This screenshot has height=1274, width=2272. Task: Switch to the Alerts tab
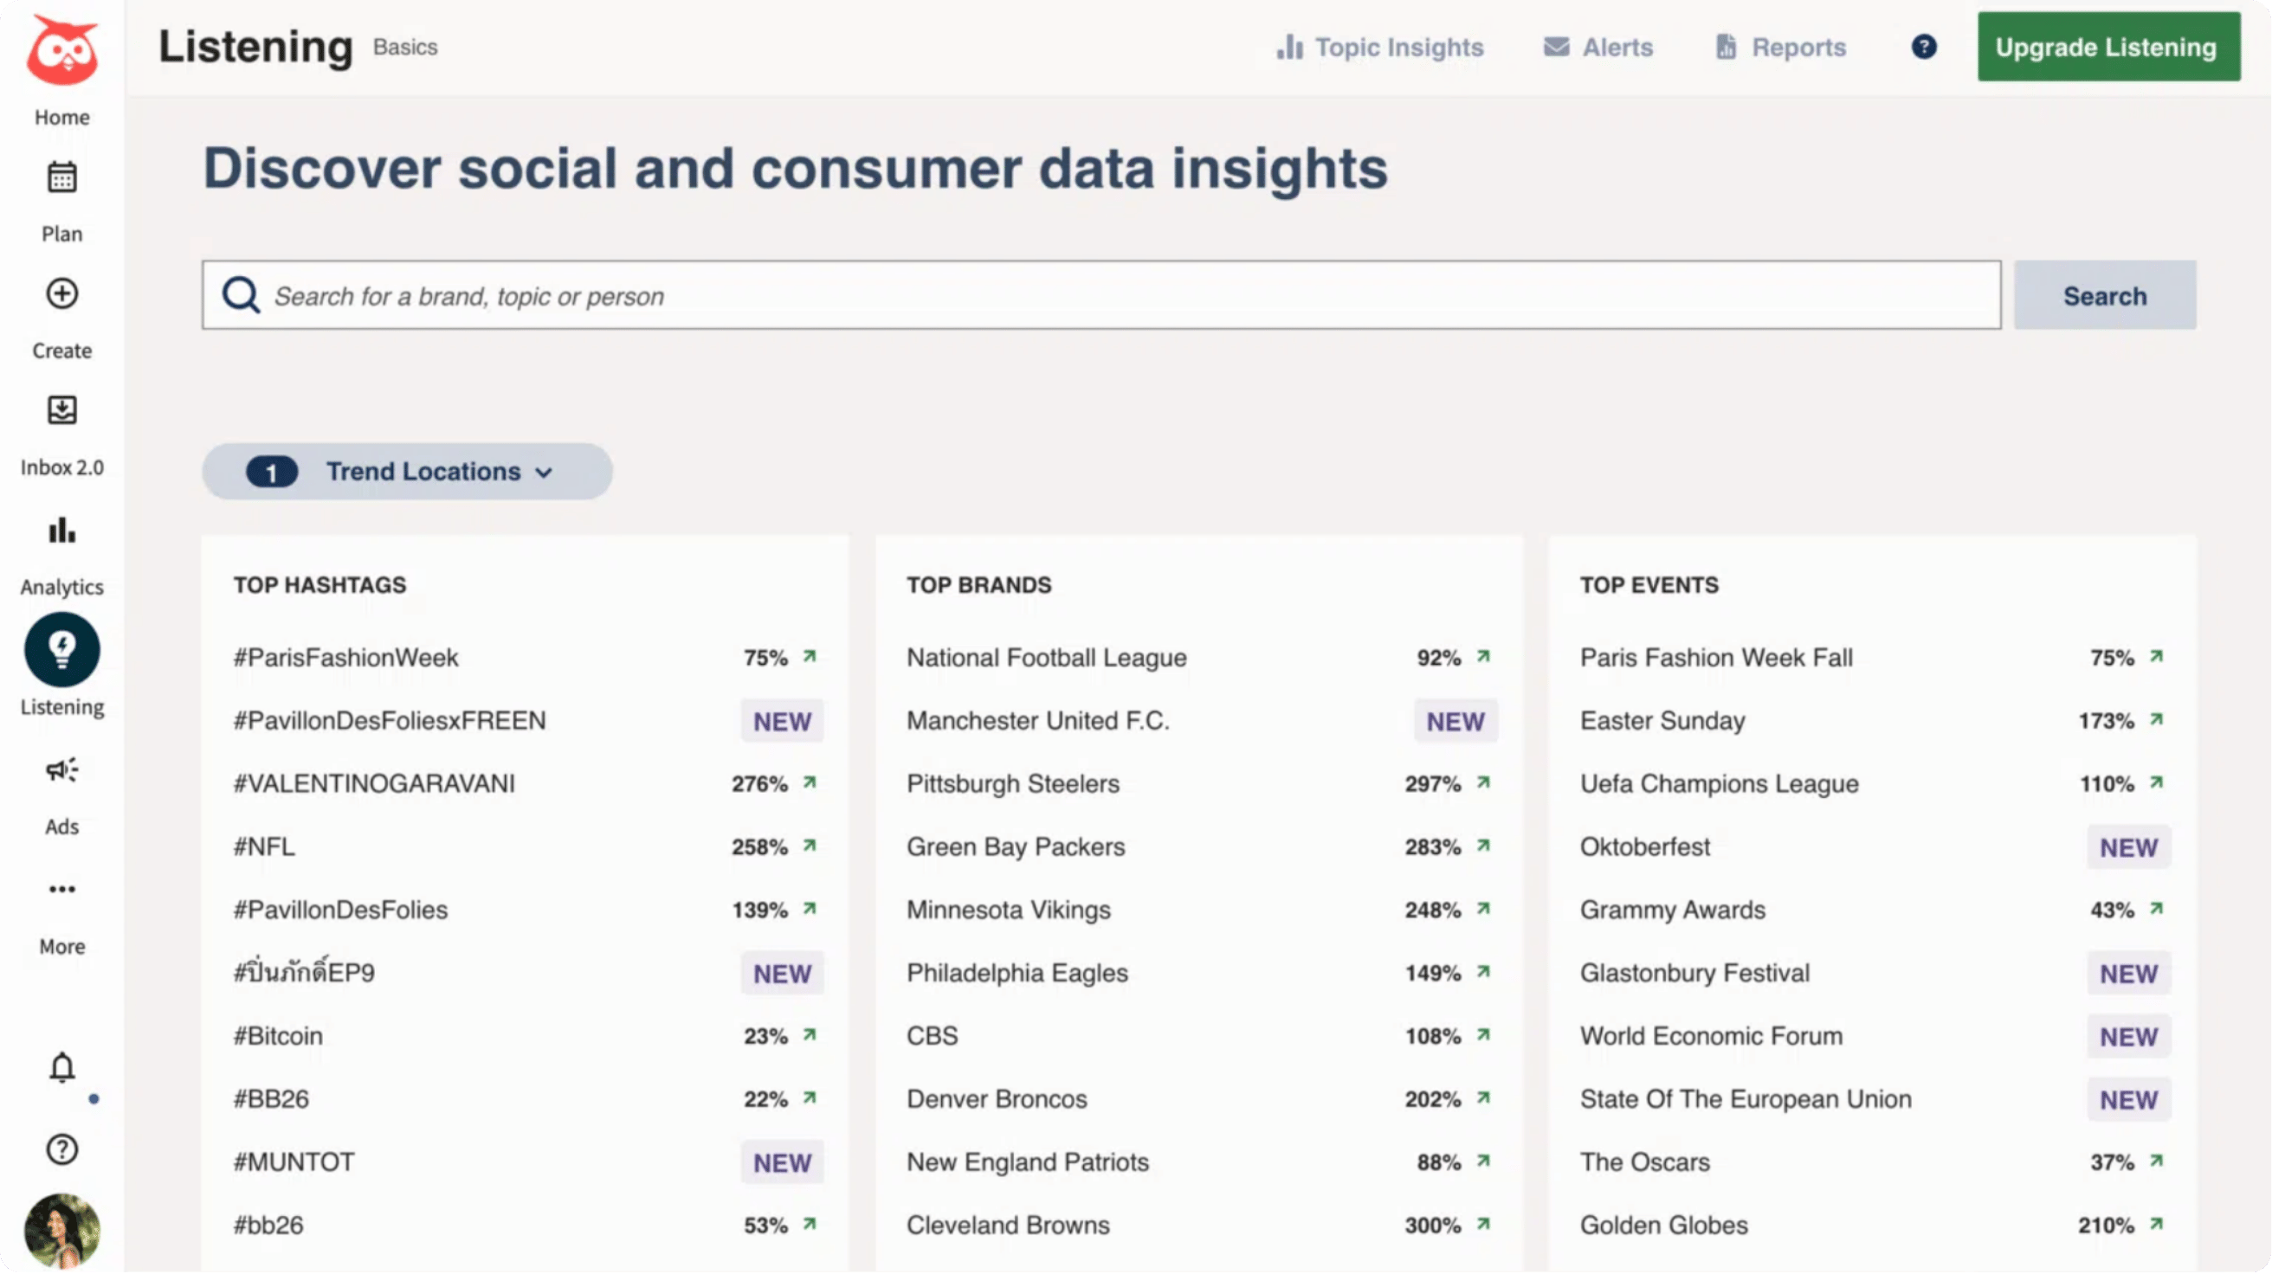coord(1598,47)
